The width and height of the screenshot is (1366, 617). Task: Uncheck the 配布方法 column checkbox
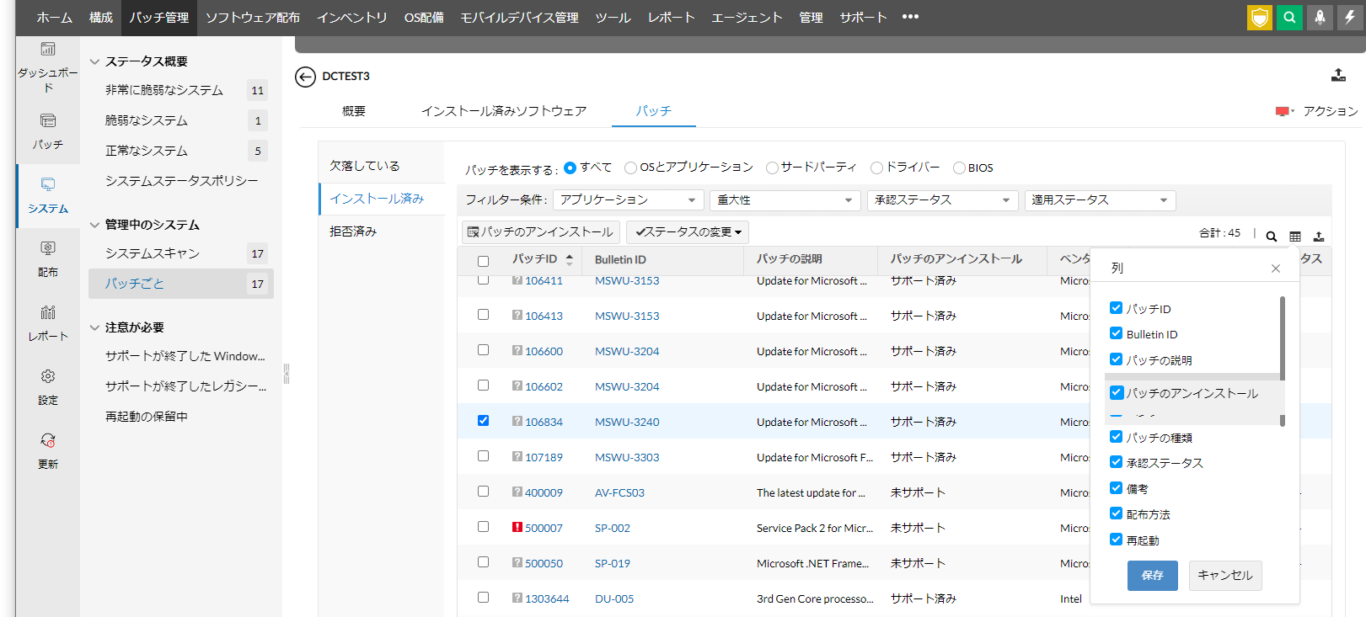click(x=1116, y=513)
